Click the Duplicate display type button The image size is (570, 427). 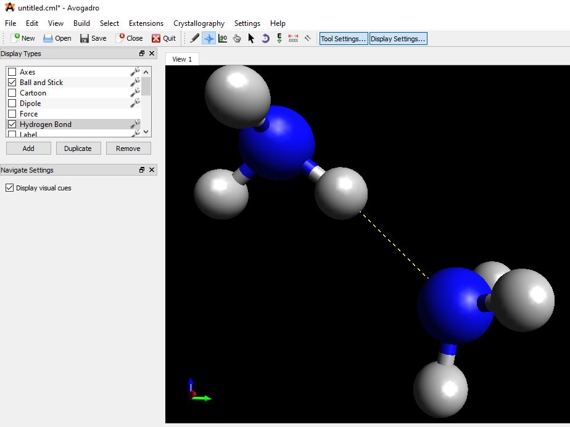click(78, 148)
